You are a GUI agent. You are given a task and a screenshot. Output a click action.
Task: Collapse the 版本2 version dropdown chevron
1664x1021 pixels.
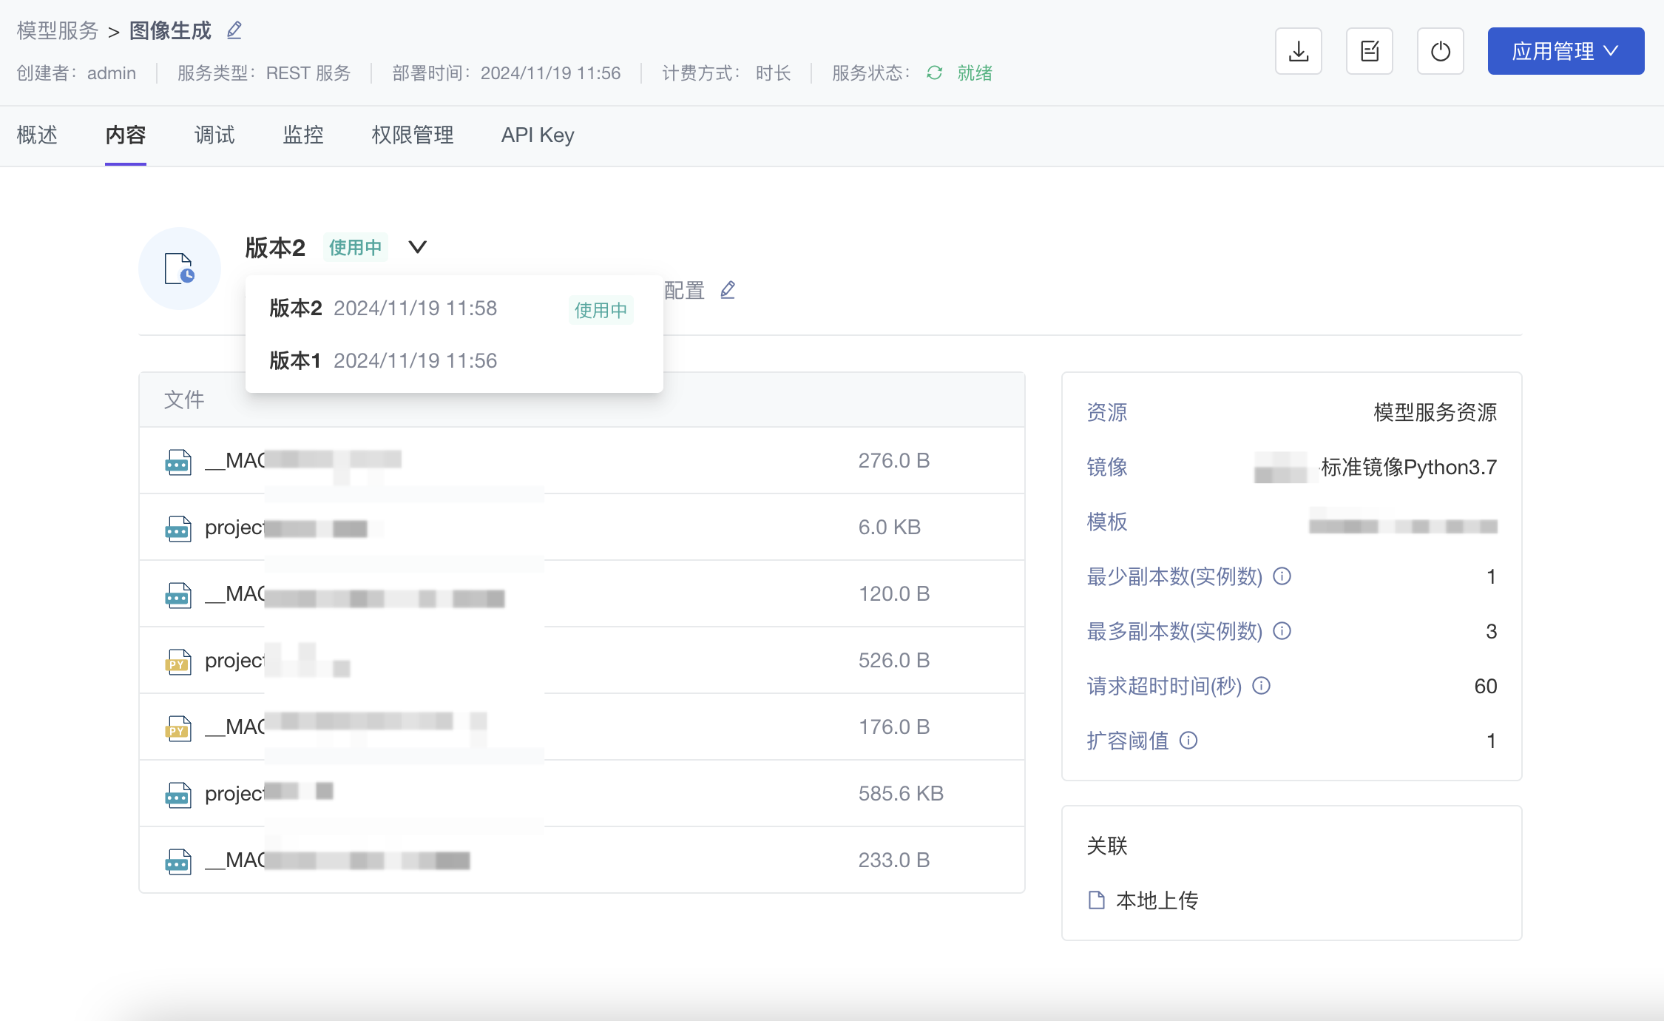tap(418, 247)
